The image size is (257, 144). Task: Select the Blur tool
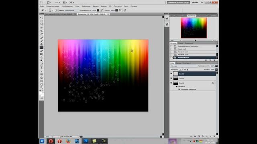tap(42, 58)
